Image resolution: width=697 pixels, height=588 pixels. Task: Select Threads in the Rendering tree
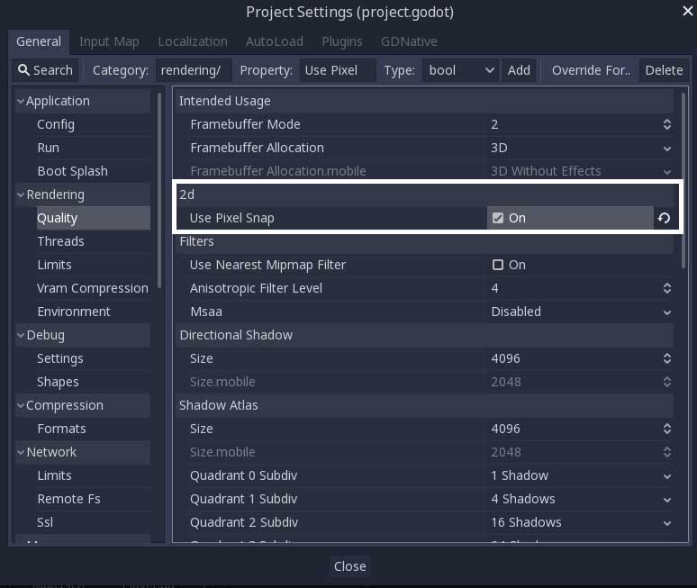click(x=60, y=241)
